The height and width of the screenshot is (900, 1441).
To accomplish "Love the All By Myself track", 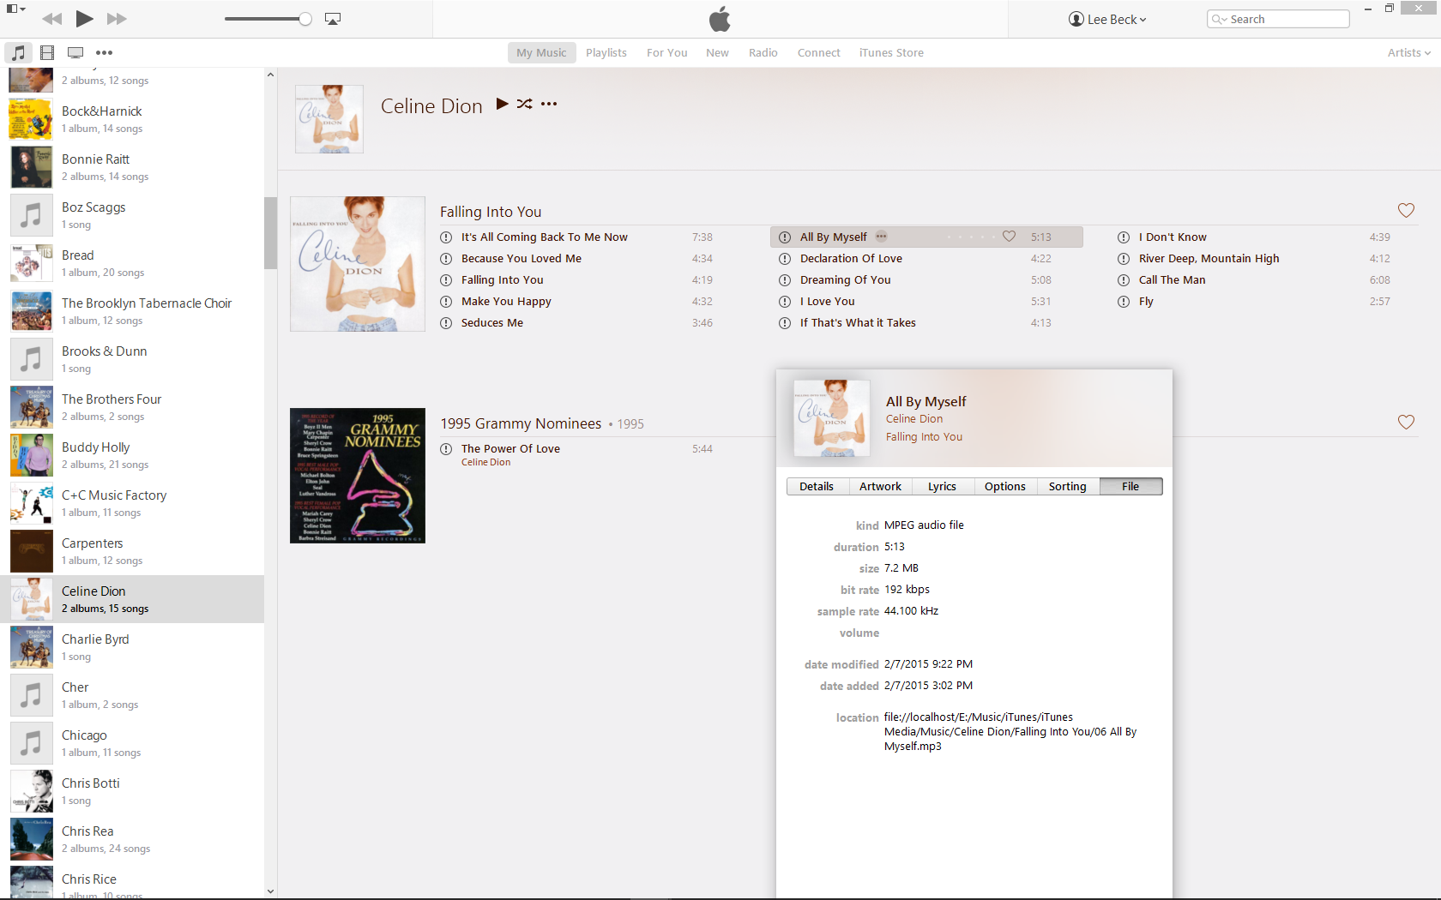I will [x=1009, y=237].
